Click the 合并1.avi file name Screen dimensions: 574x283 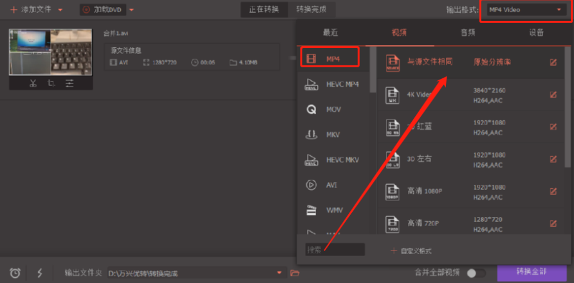pyautogui.click(x=116, y=33)
